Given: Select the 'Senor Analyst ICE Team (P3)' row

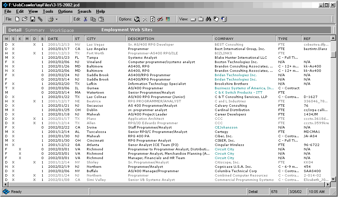Looking at the screenshot, I should point(166,145).
